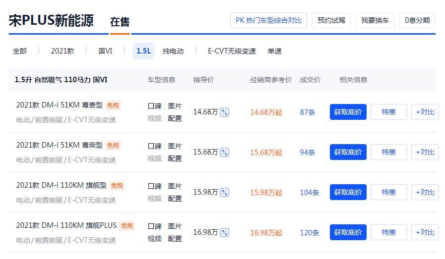Viewport: 445px width, 259px height.
Task: Open 配置 specs for 110KM 旗舰型
Action: click(x=175, y=199)
